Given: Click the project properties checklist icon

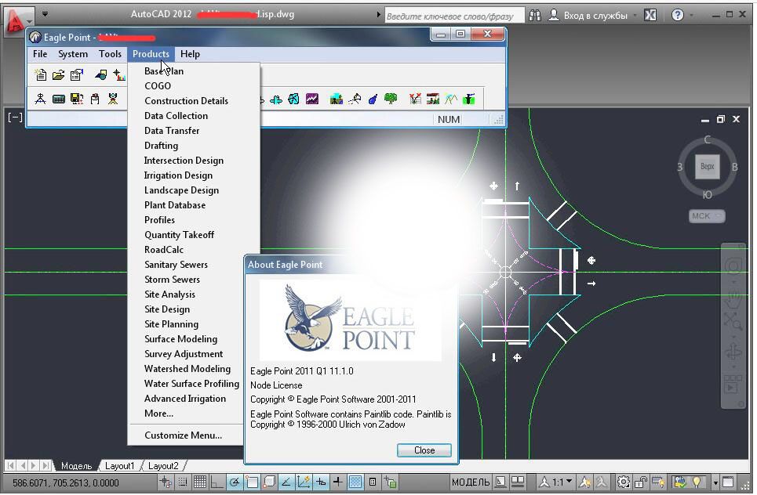Looking at the screenshot, I should 76,74.
